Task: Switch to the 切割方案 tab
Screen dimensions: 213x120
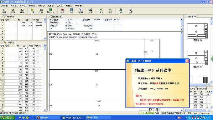Action: [56, 17]
